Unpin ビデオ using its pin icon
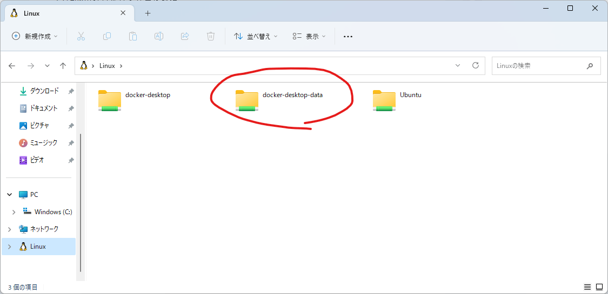This screenshot has height=294, width=608. pos(71,160)
